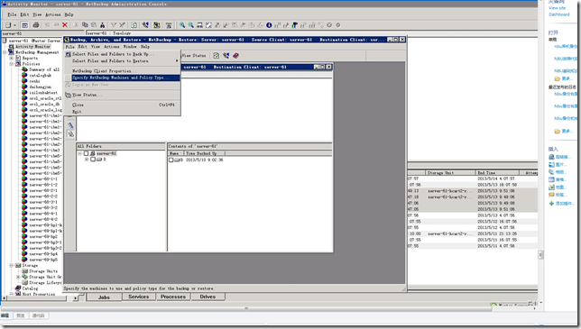The width and height of the screenshot is (581, 329).
Task: Sort by the End Time column header
Action: pos(497,173)
